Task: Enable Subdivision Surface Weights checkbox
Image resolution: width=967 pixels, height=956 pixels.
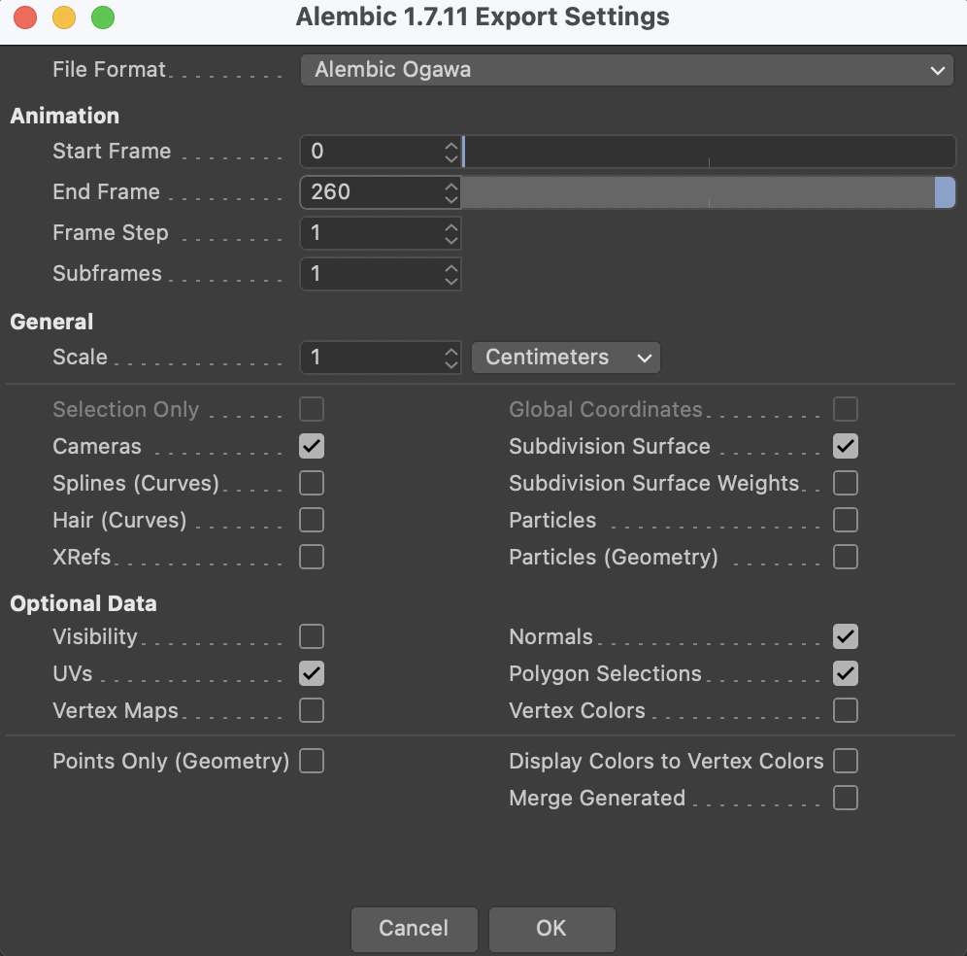Action: pyautogui.click(x=846, y=483)
